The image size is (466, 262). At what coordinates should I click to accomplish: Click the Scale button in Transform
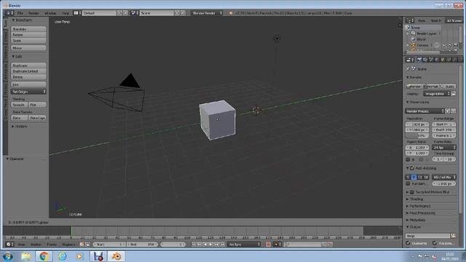28,41
